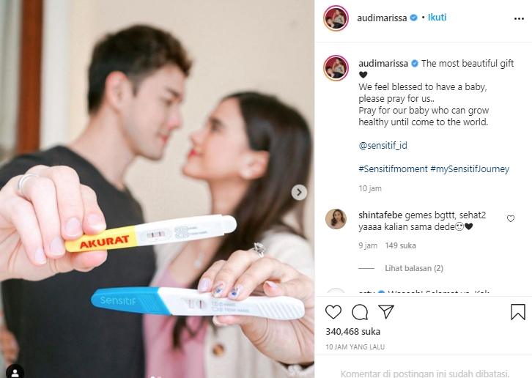This screenshot has height=378, width=532.
Task: Follow the account via Ikuti link
Action: click(437, 18)
